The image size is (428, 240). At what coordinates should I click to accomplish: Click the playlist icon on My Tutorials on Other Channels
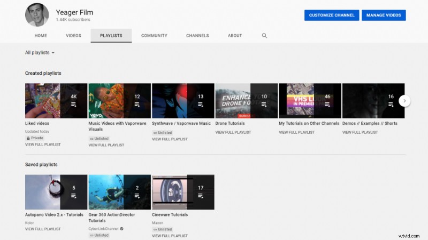coord(327,105)
